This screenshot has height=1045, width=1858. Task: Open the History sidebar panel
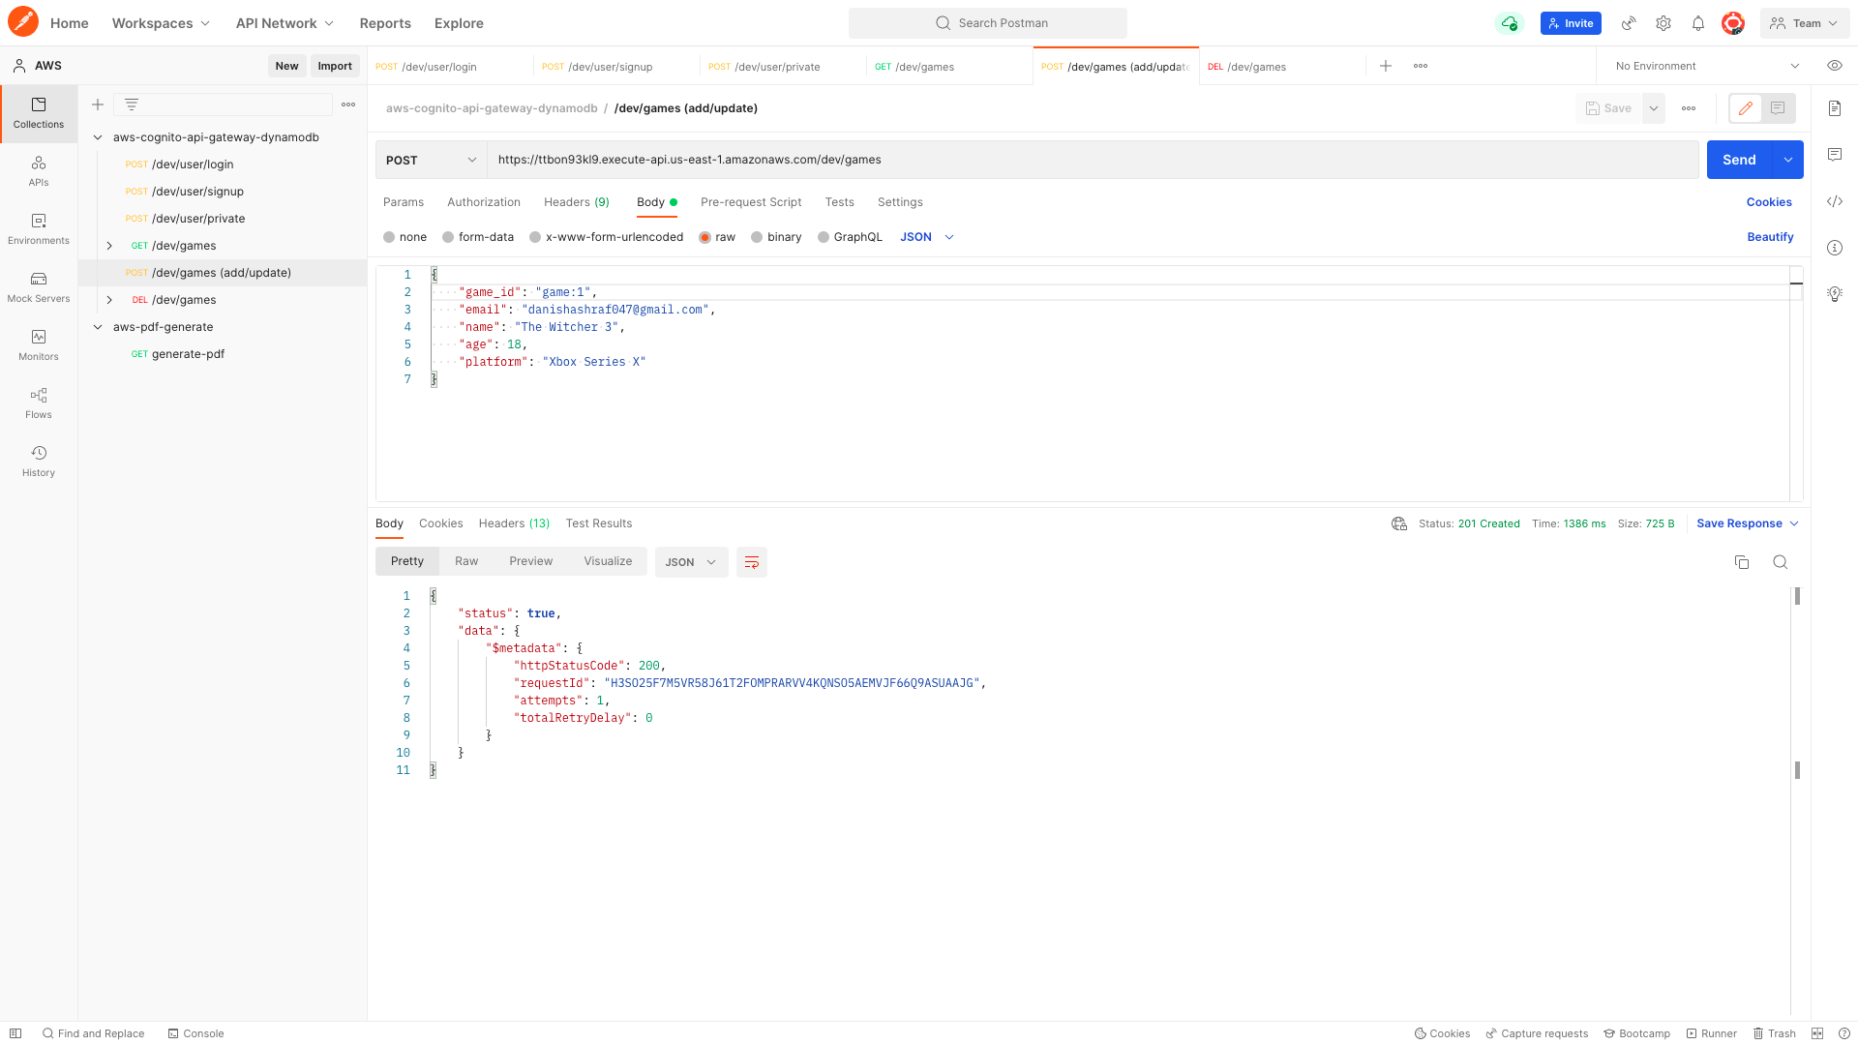click(39, 461)
